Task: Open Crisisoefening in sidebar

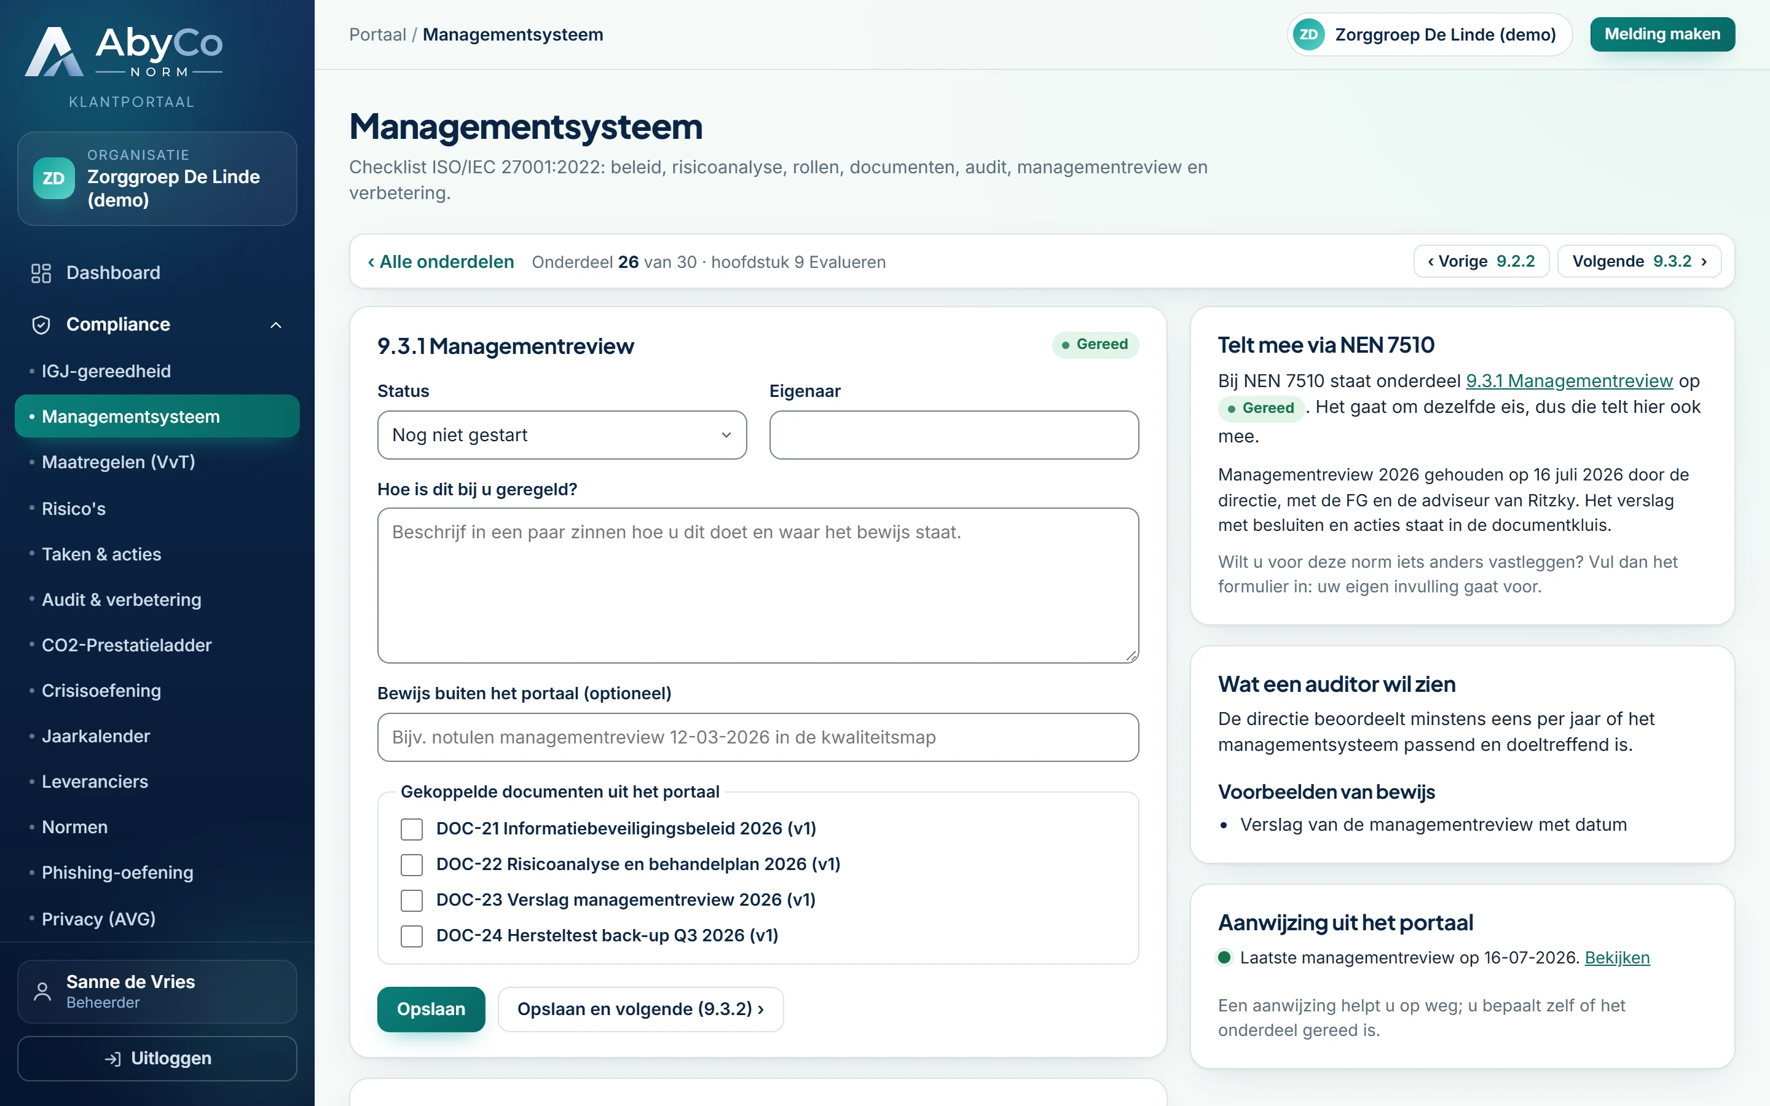Action: [x=157, y=690]
